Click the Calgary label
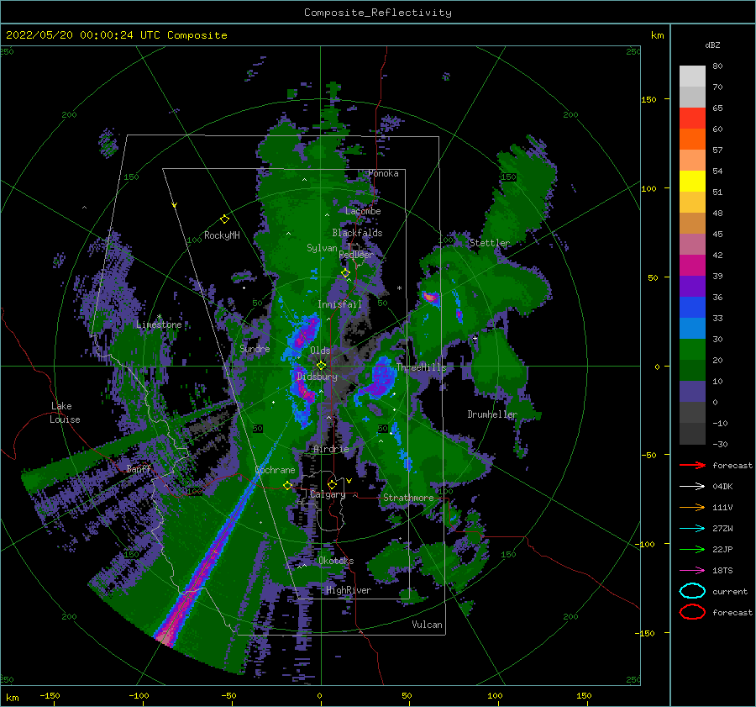Image resolution: width=756 pixels, height=707 pixels. 328,494
